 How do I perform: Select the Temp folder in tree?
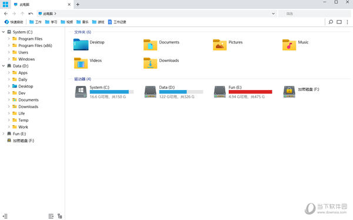click(24, 120)
